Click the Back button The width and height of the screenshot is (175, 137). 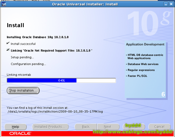[x=86, y=127]
